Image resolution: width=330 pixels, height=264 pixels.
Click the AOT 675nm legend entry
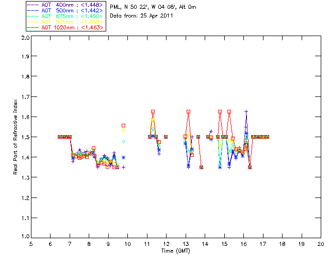[66, 16]
